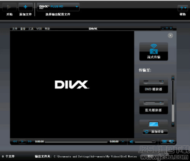Screen dimensions: 190x161
Task: Click the device list scrollbar thumb
Action: [x=173, y=93]
